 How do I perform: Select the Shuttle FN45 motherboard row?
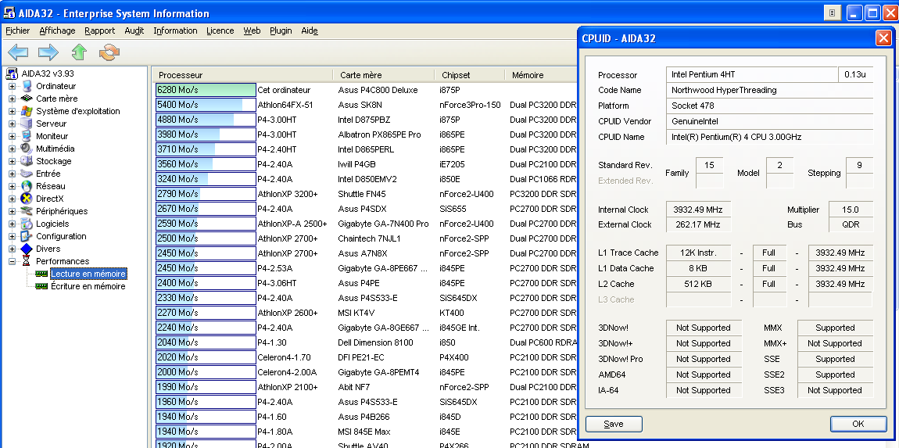[x=366, y=194]
